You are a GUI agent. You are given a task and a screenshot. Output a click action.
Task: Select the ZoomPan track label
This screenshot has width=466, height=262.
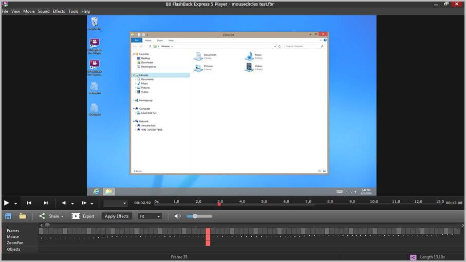click(x=15, y=243)
